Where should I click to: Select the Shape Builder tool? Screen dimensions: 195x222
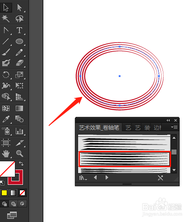point(6,97)
